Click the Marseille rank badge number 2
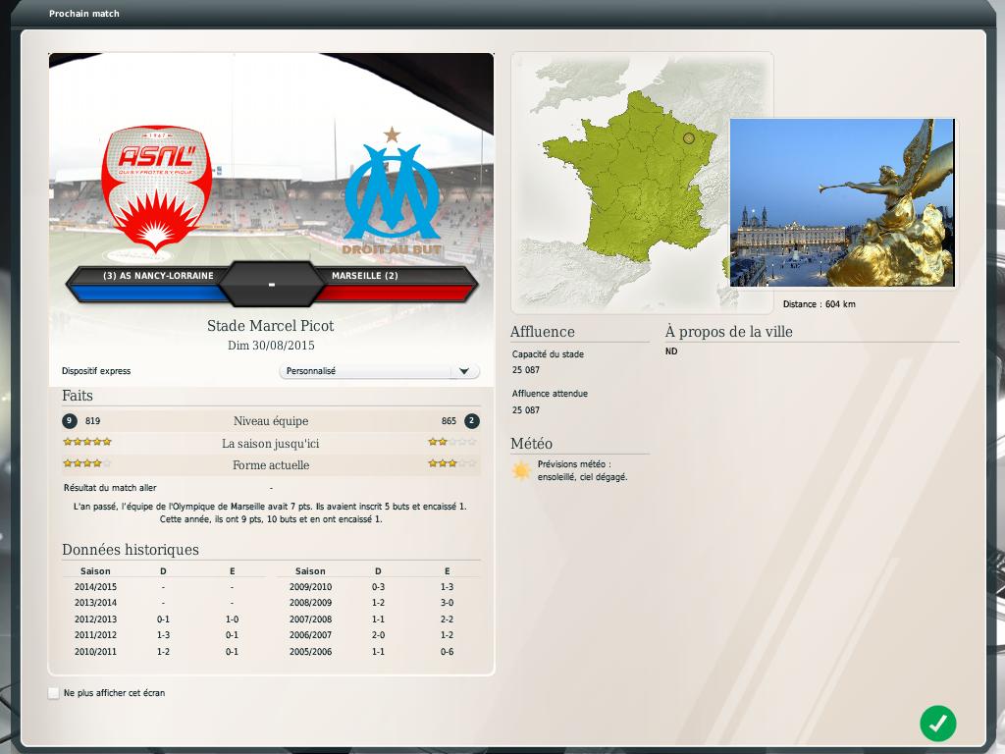 pyautogui.click(x=472, y=421)
